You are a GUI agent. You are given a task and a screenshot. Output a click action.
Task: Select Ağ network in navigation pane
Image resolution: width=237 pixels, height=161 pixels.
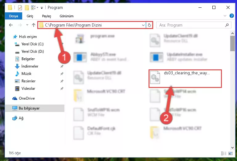[x=21, y=118]
